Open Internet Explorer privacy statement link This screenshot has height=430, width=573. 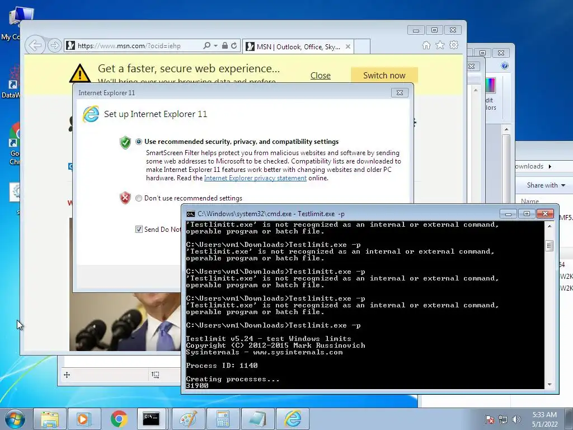(255, 178)
